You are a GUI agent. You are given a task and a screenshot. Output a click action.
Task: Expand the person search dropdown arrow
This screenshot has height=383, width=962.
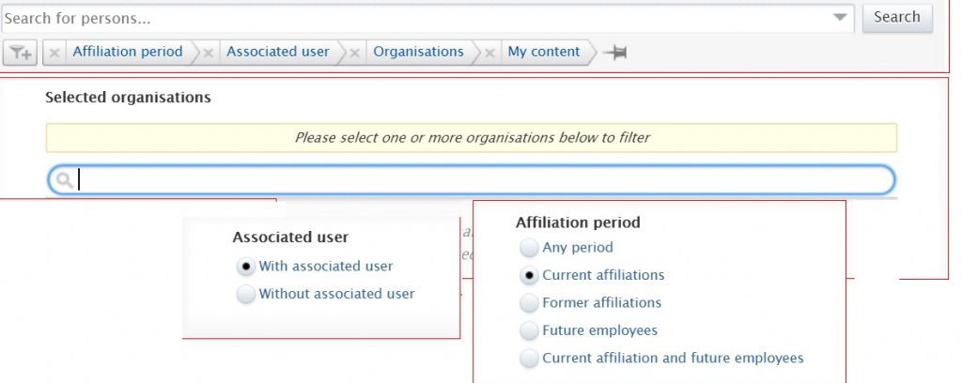[x=840, y=18]
